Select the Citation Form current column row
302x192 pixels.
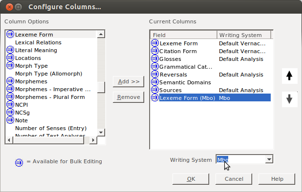(210, 51)
